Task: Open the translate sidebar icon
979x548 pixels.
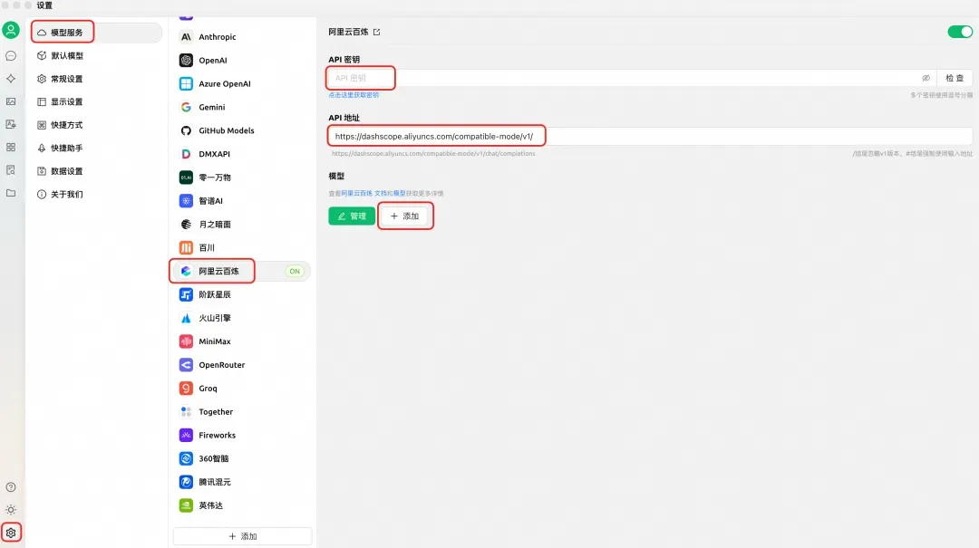Action: [11, 124]
